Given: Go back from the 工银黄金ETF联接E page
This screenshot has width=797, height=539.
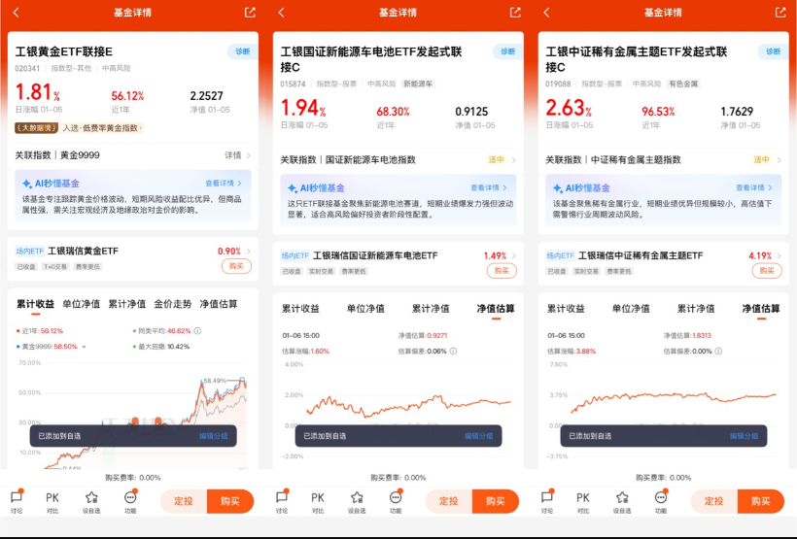Looking at the screenshot, I should pyautogui.click(x=16, y=13).
